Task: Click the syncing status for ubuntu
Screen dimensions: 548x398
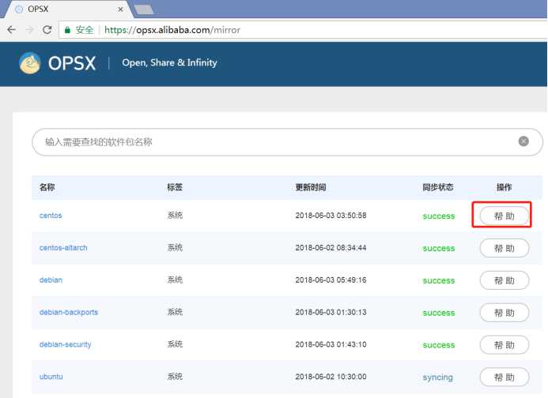Action: point(437,377)
